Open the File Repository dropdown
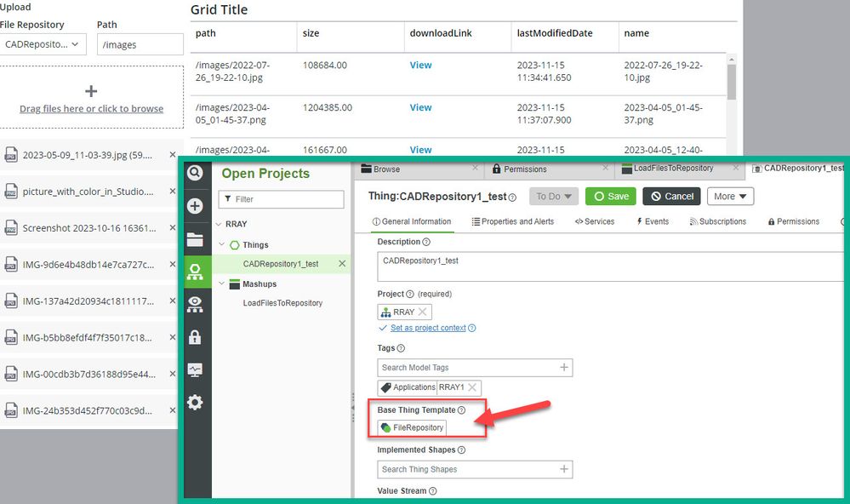This screenshot has height=504, width=850. (43, 44)
